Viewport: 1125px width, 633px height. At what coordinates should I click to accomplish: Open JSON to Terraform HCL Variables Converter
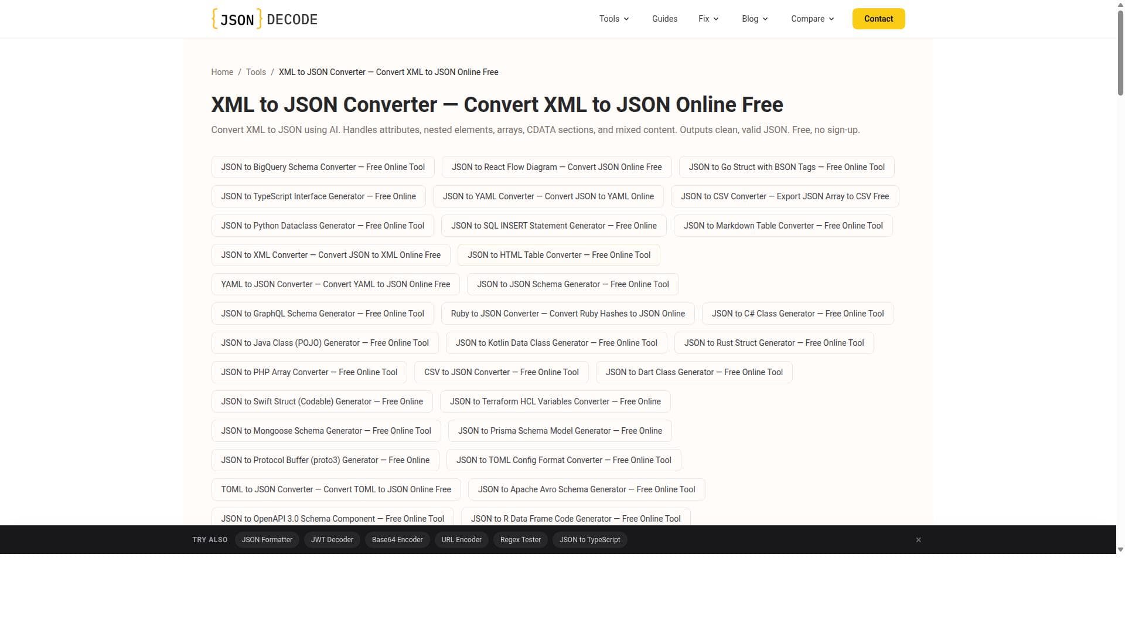pyautogui.click(x=555, y=401)
